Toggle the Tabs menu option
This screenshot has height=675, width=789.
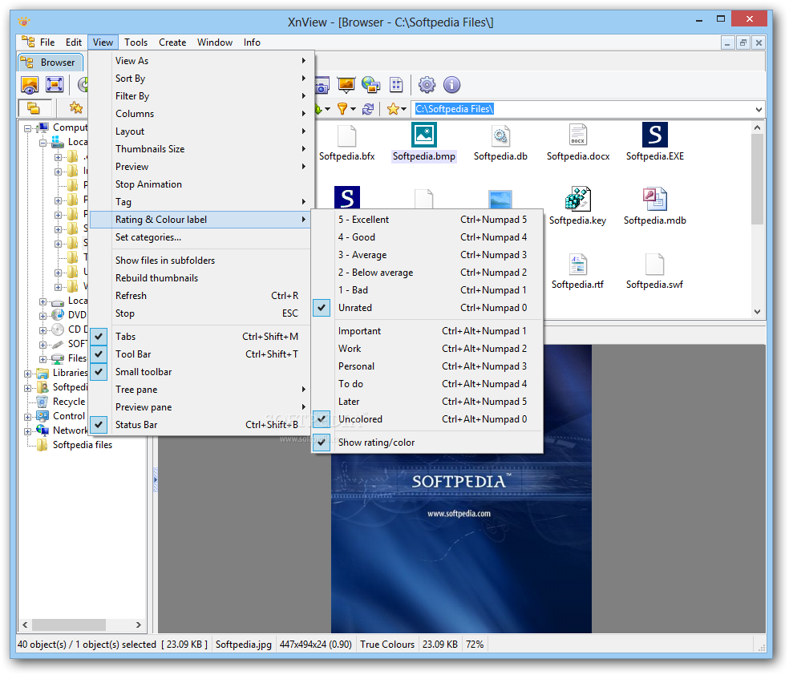[200, 337]
